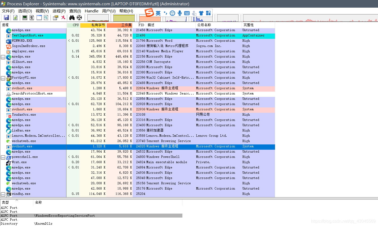Open the 用户(U) menu

(109, 11)
